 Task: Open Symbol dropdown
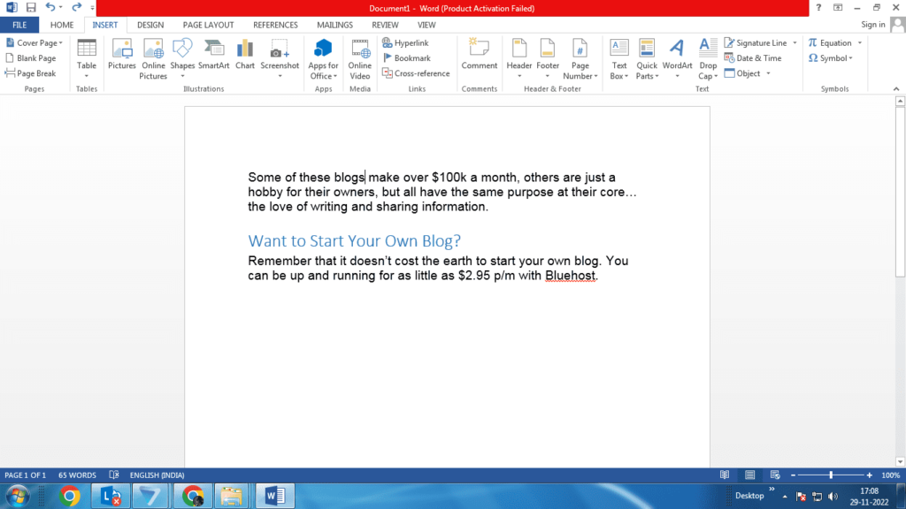click(x=831, y=57)
